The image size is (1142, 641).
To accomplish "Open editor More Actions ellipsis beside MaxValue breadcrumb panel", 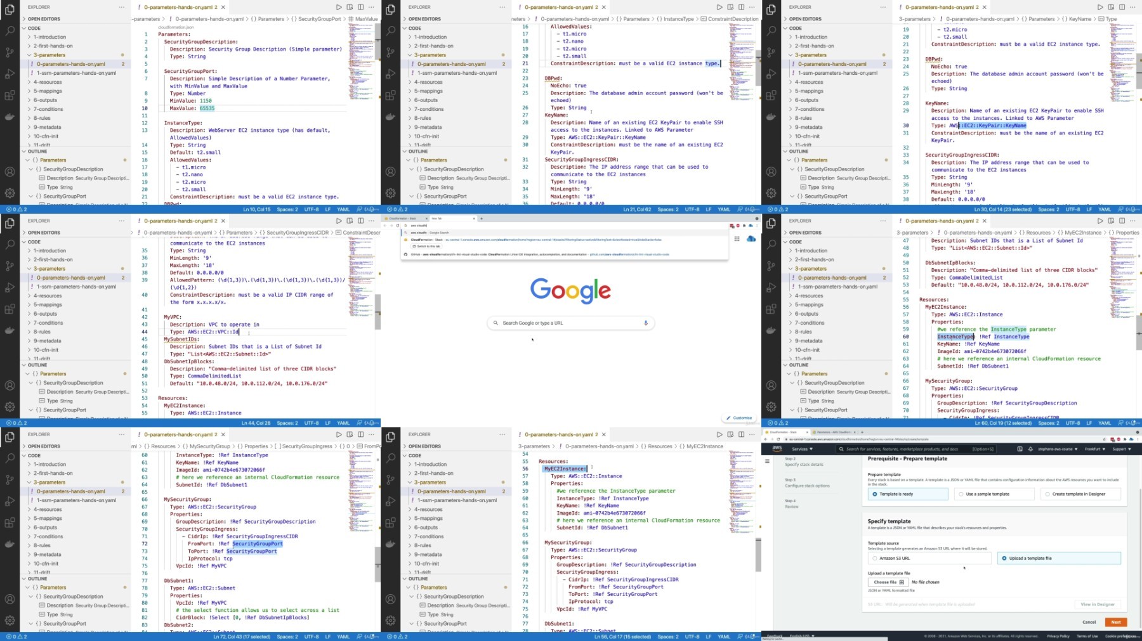I will (372, 7).
